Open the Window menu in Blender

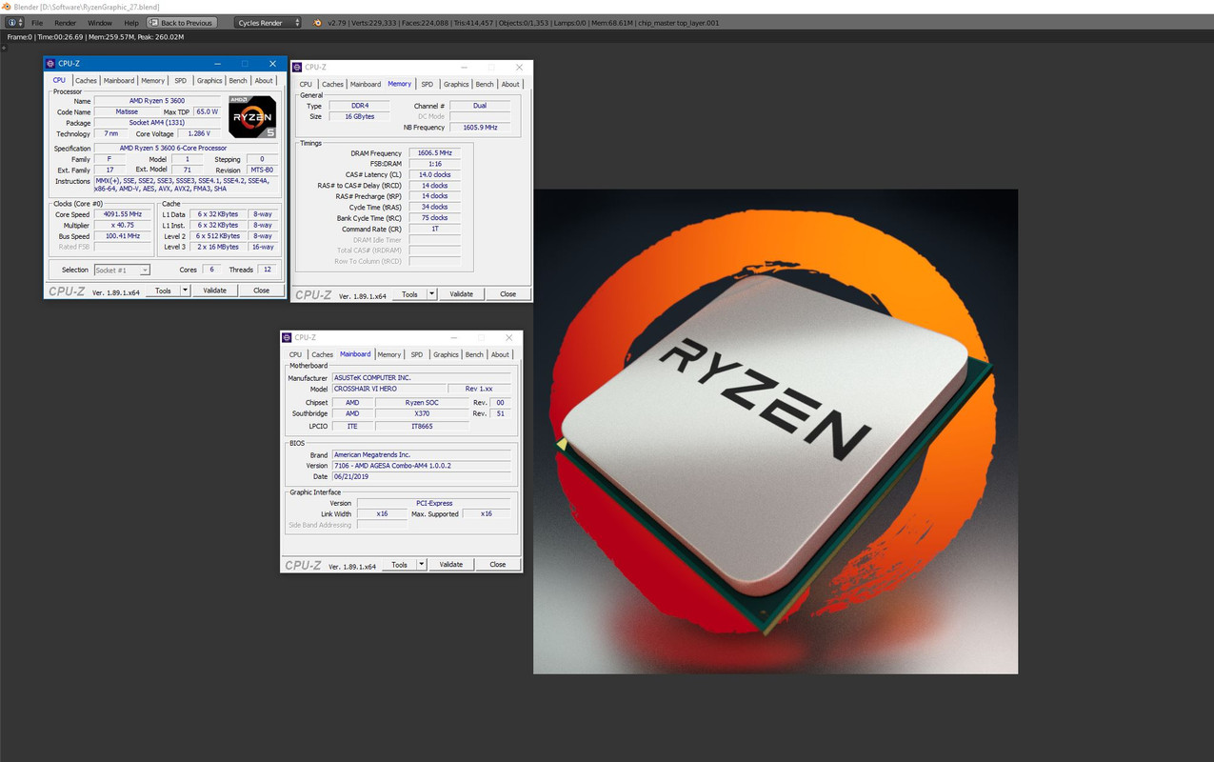99,22
